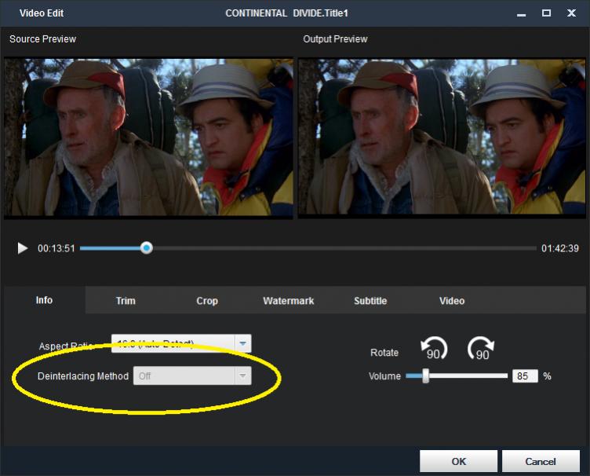Select the Watermark tab
Screen dimensions: 590x476
click(288, 301)
